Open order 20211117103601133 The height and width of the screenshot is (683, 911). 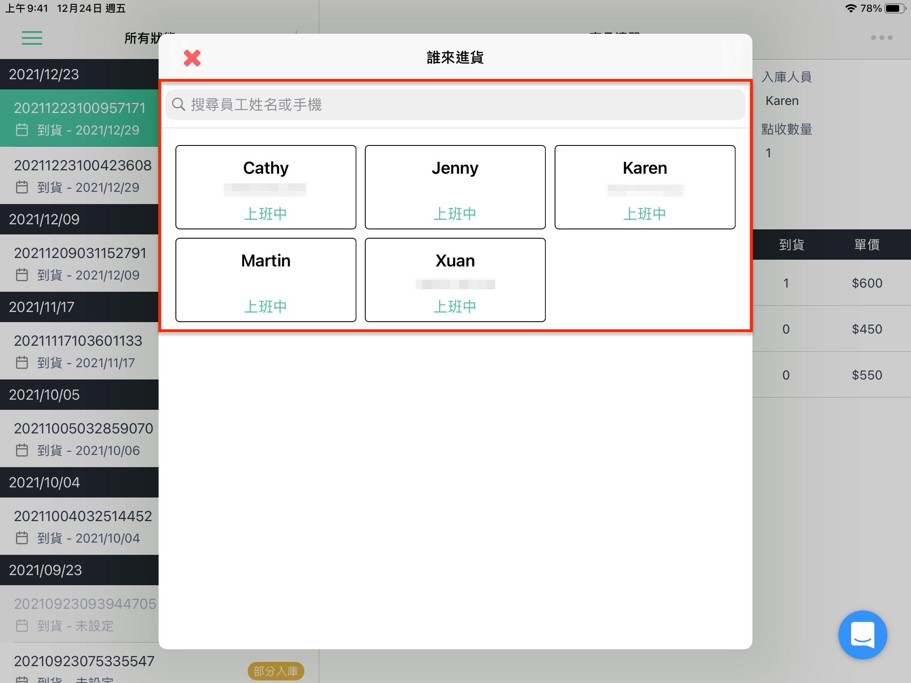click(79, 351)
